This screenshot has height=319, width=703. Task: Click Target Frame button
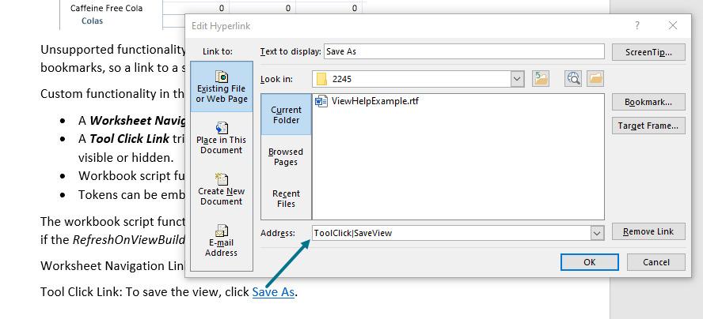coord(648,126)
